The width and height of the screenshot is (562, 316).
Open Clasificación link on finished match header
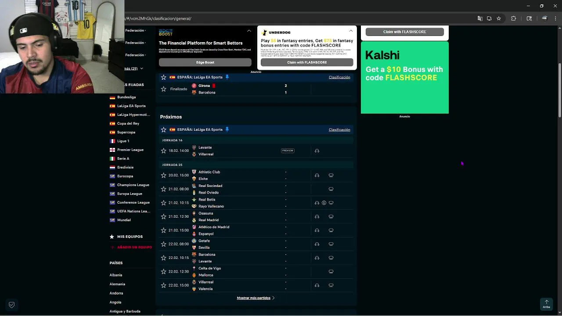(x=339, y=77)
